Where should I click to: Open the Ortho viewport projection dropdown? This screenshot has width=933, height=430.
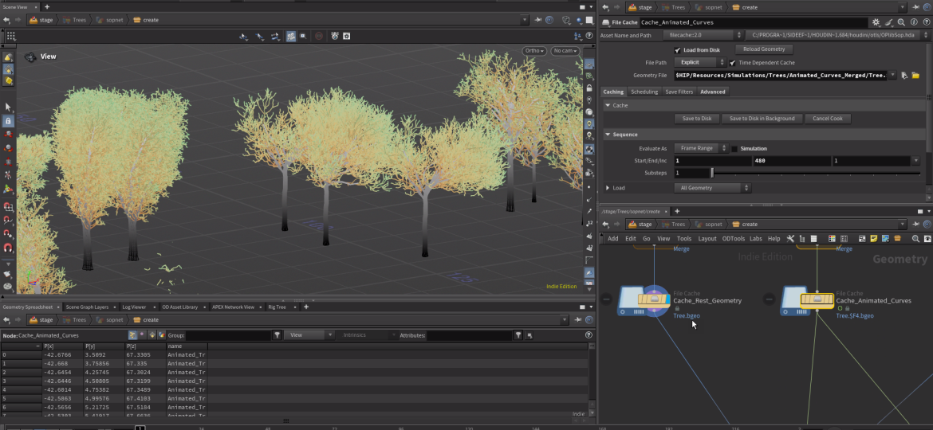(534, 51)
